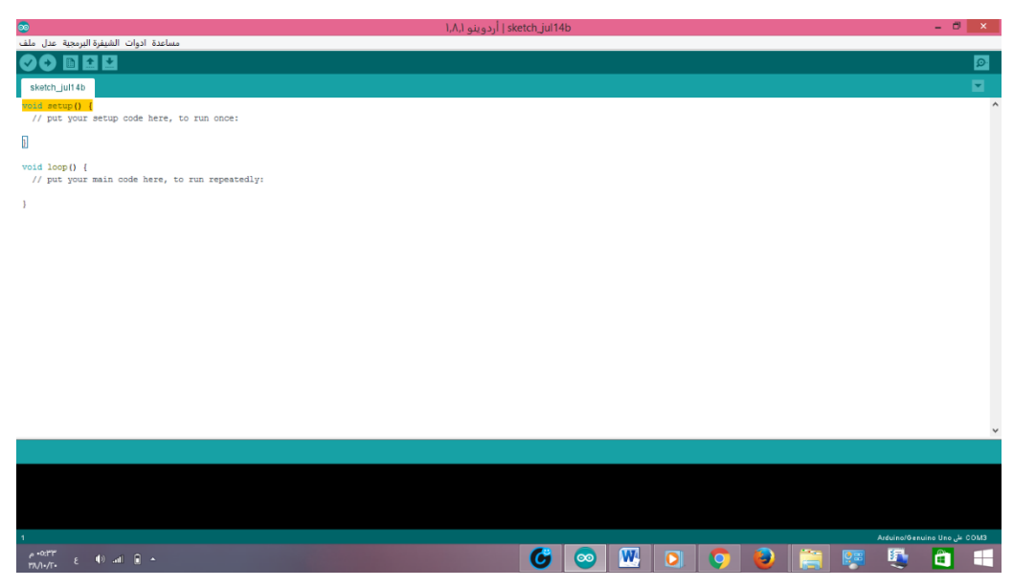The height and width of the screenshot is (587, 1013).
Task: Launch Firefox from the taskbar
Action: tap(764, 558)
